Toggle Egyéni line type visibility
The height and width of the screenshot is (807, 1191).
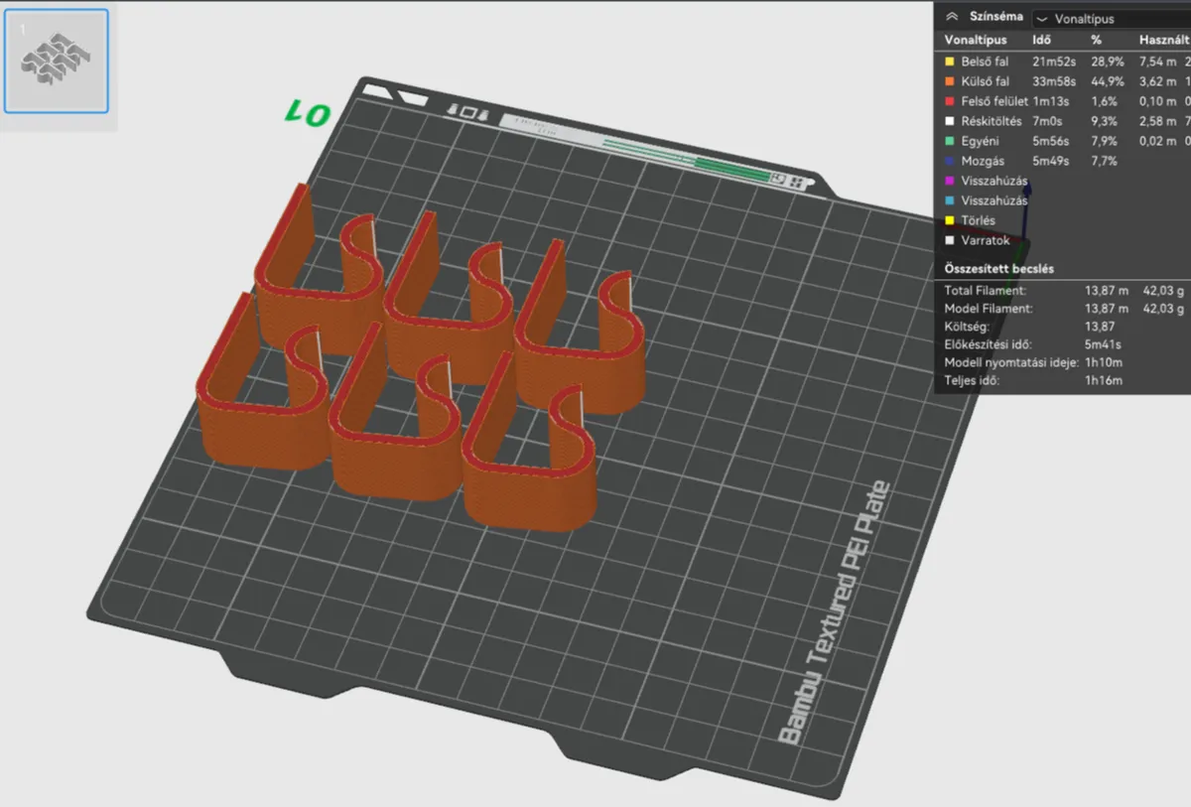tap(1063, 141)
